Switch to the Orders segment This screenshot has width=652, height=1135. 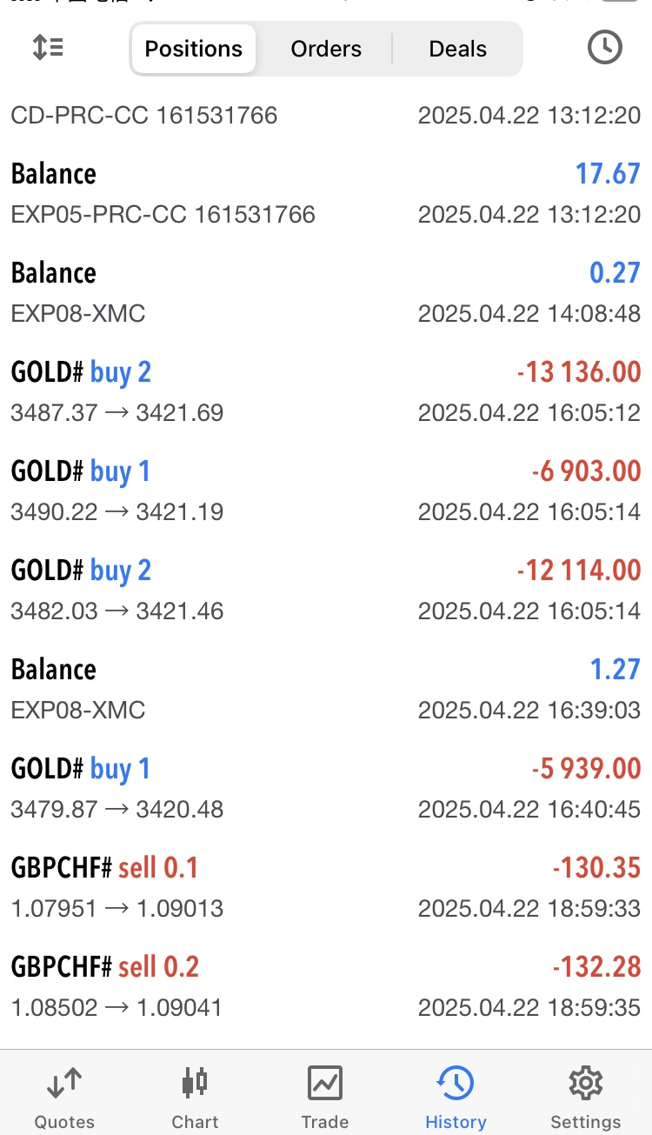tap(326, 49)
